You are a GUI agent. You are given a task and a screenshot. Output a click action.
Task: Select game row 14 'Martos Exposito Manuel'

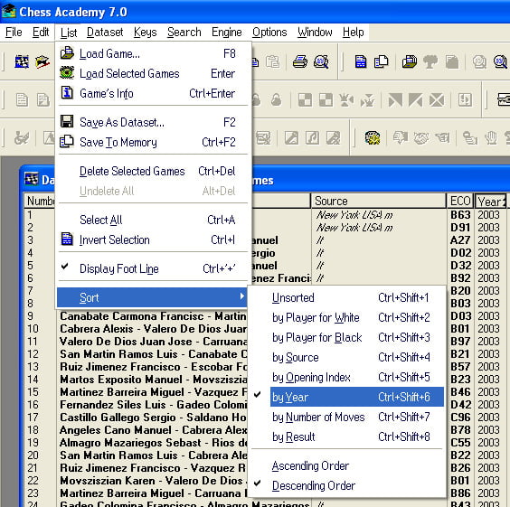pos(153,380)
